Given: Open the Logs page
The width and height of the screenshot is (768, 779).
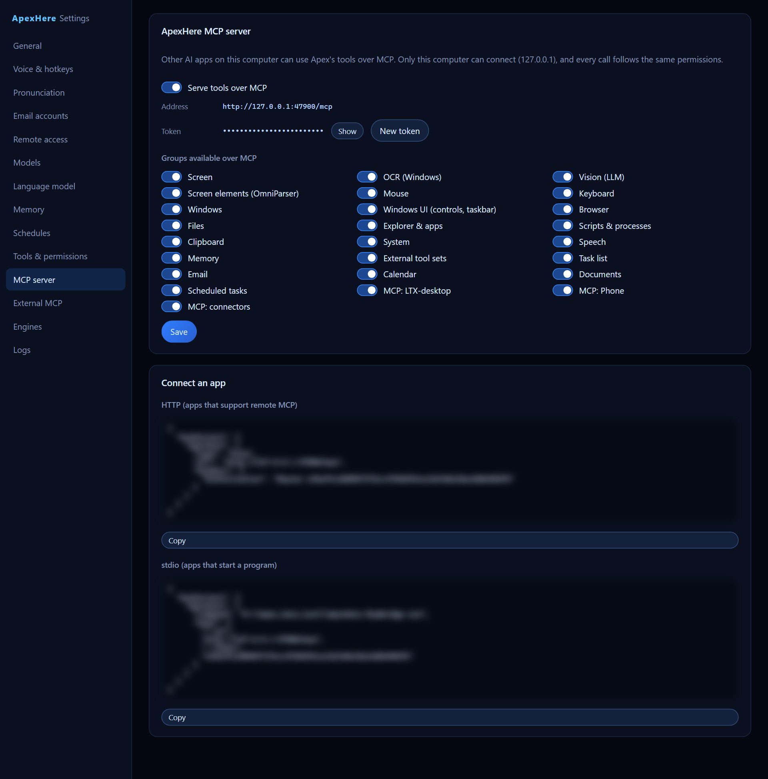Looking at the screenshot, I should (65, 350).
